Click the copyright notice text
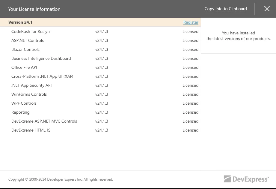Screen dimensions: 276x189 point(61,179)
